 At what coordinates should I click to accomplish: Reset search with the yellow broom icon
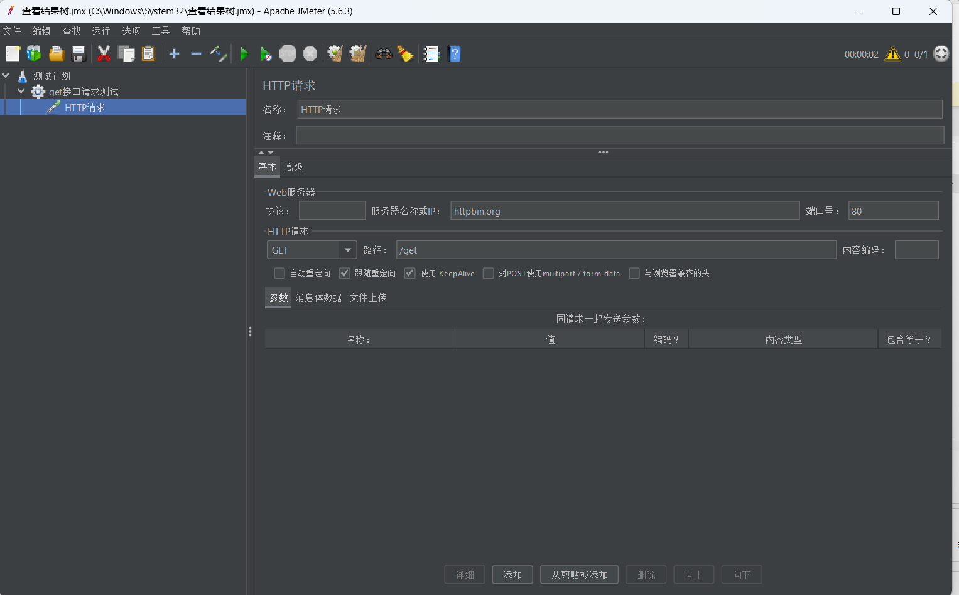pyautogui.click(x=406, y=54)
